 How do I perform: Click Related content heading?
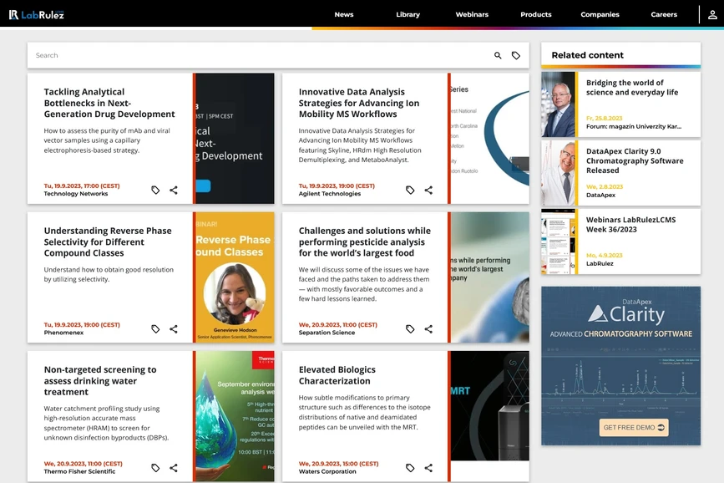(587, 55)
